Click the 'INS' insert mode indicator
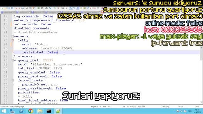 pos(198,106)
